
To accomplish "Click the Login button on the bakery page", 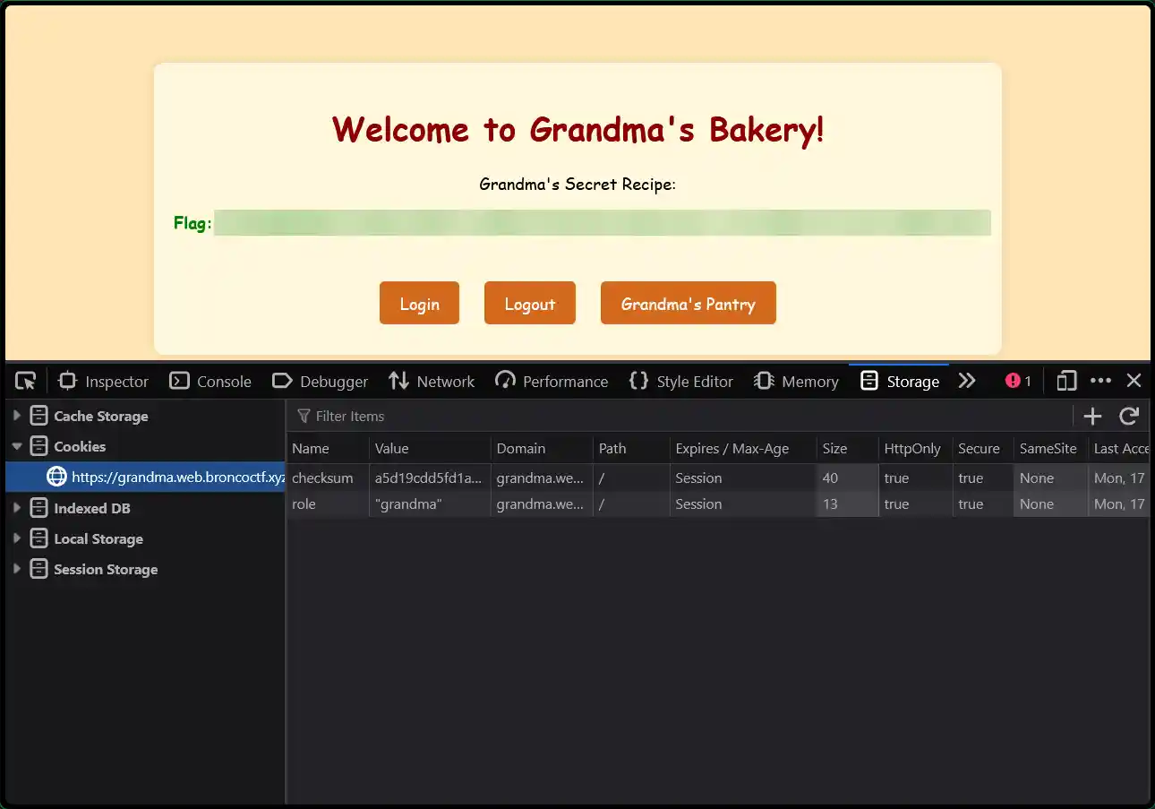I will [x=419, y=303].
